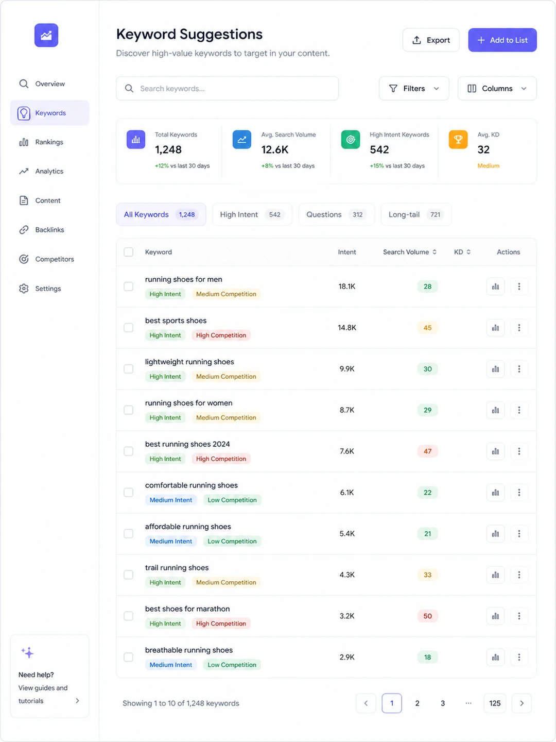Click Avg. KD trophy icon
The image size is (556, 742).
[x=458, y=140]
